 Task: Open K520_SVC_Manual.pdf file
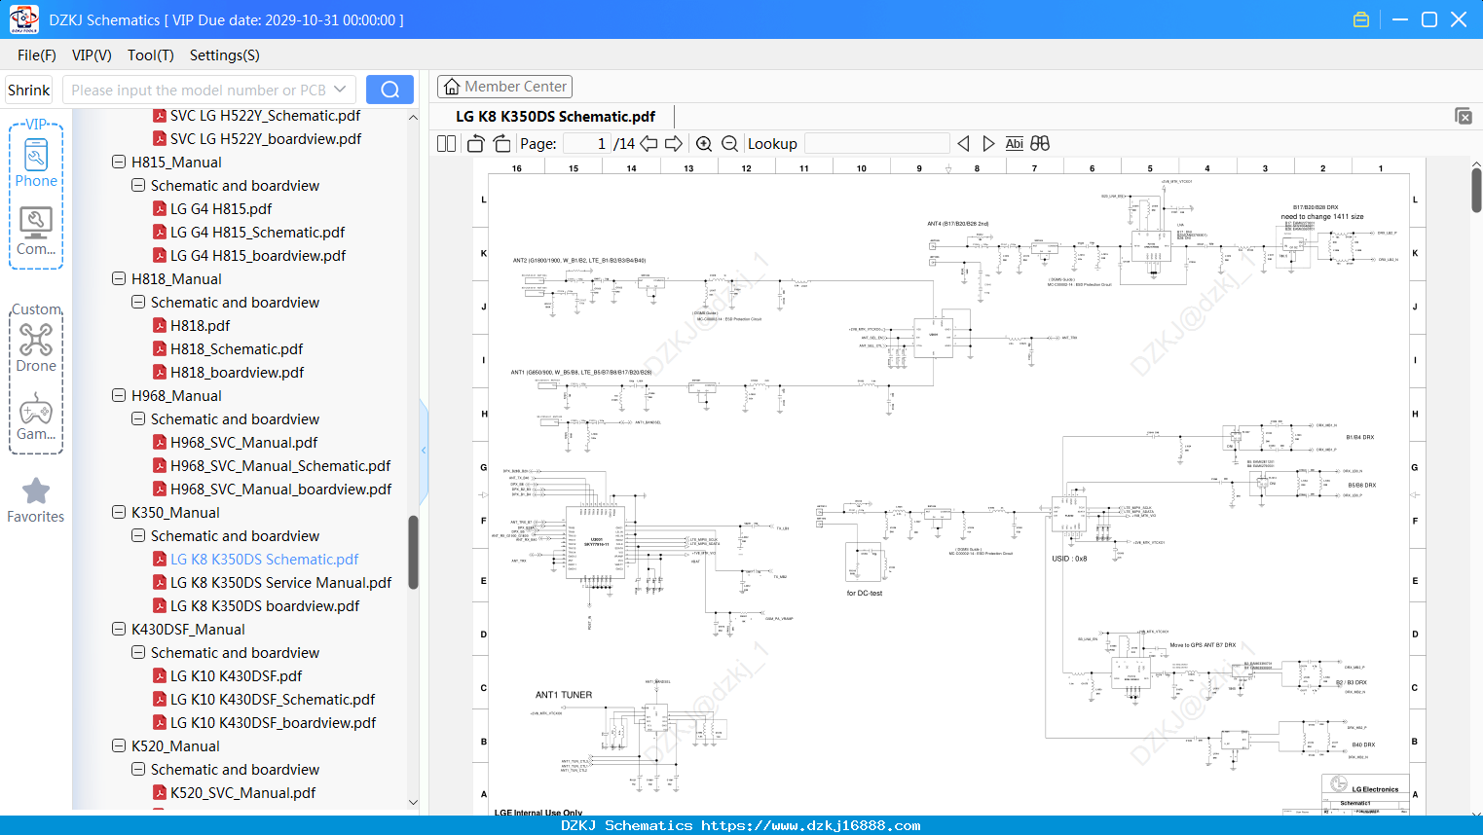click(242, 793)
